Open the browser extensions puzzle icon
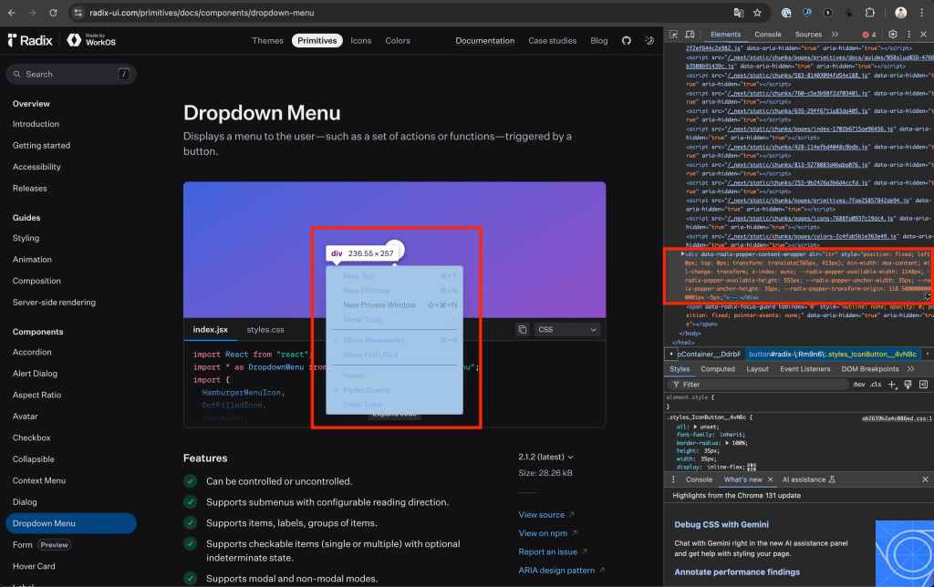 point(869,13)
